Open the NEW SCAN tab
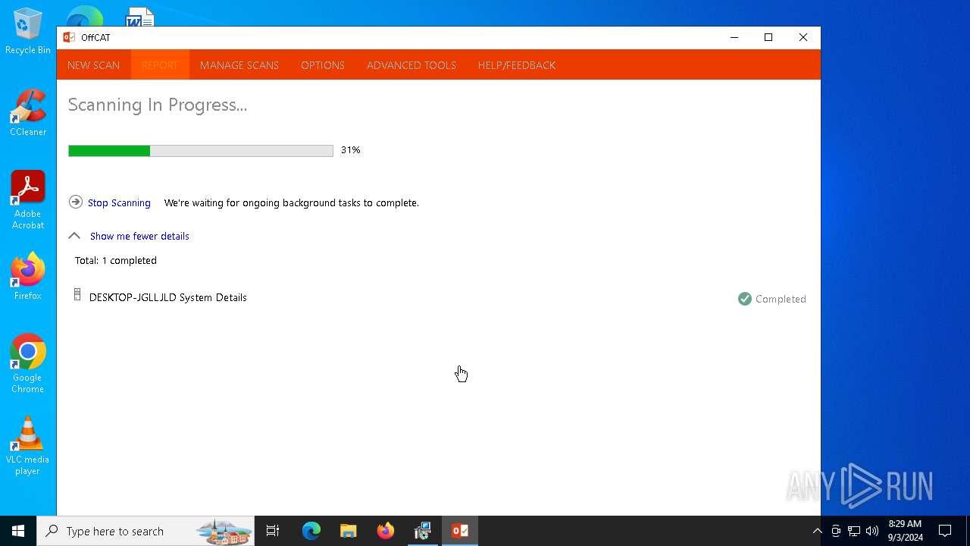 [93, 65]
